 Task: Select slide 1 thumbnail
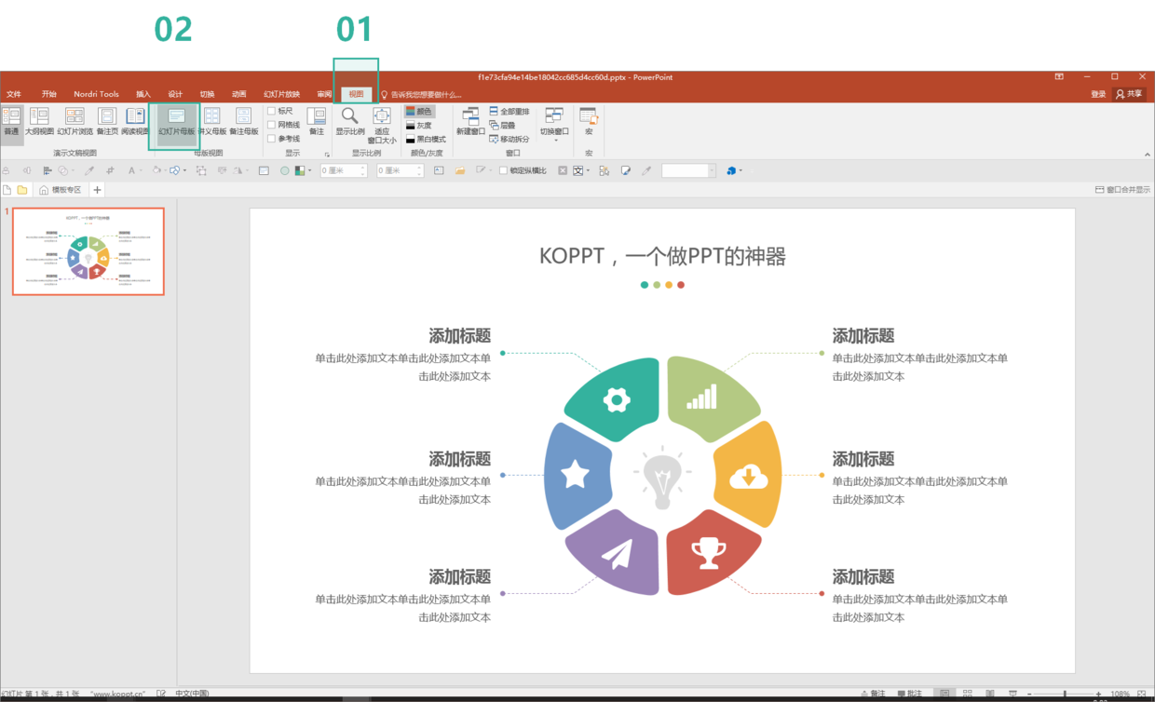pos(88,251)
